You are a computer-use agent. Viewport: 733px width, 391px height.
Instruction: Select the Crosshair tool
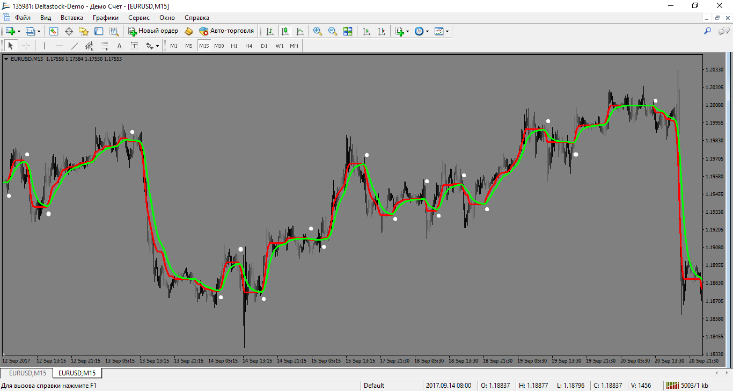(x=26, y=46)
